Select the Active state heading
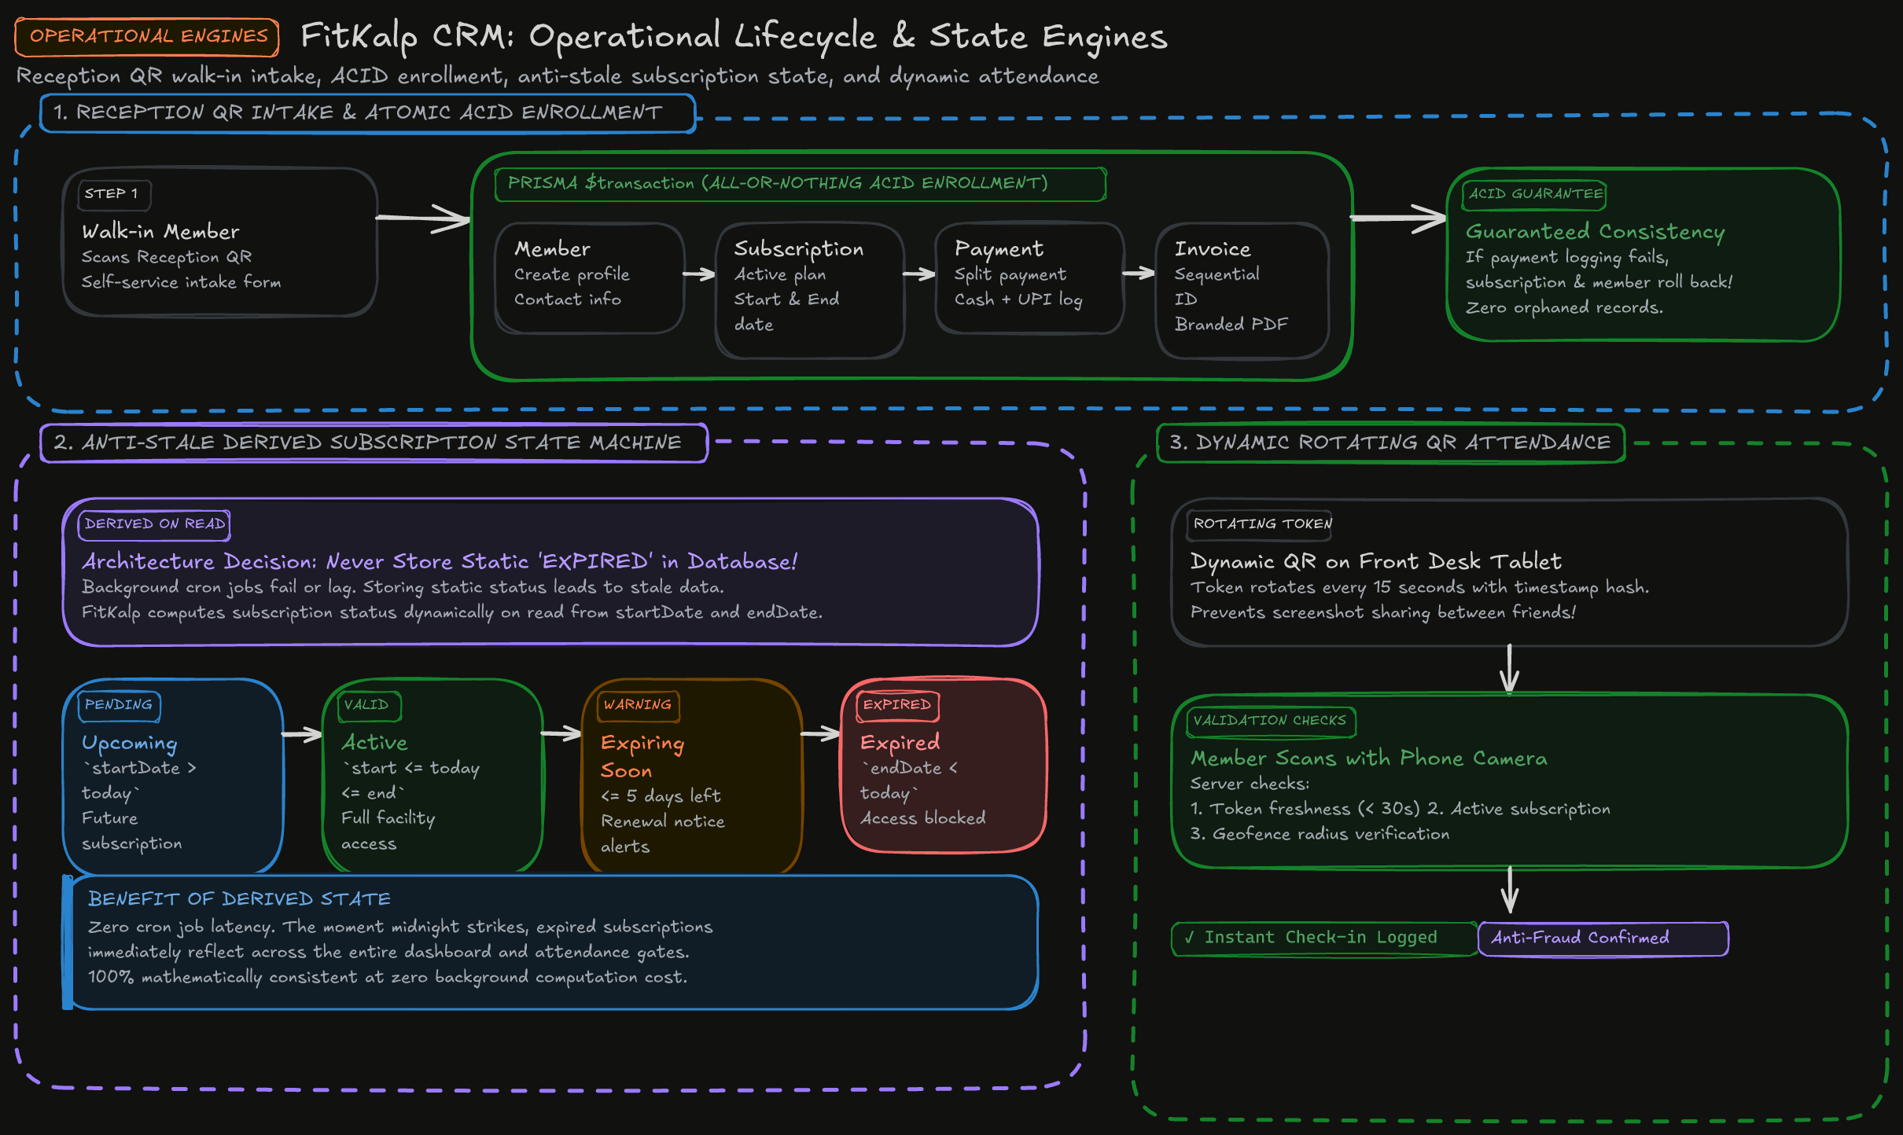This screenshot has width=1903, height=1135. pos(374,743)
